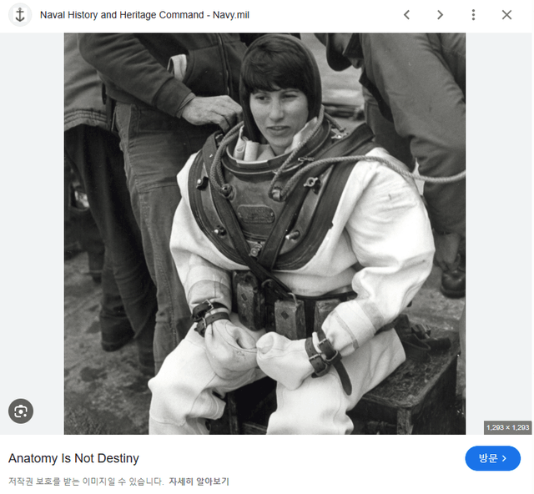Go to the next image
Screen dimensions: 534x494
440,15
